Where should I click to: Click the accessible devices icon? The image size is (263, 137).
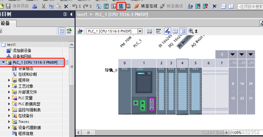coord(190,6)
